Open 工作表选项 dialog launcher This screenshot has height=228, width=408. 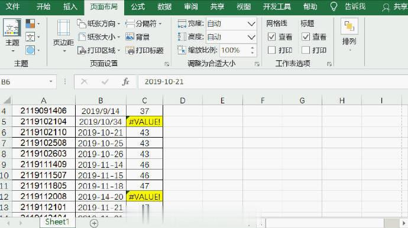(x=329, y=64)
